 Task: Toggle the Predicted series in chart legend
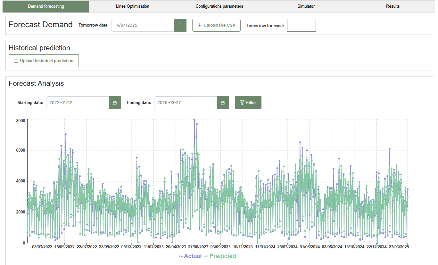coord(220,256)
